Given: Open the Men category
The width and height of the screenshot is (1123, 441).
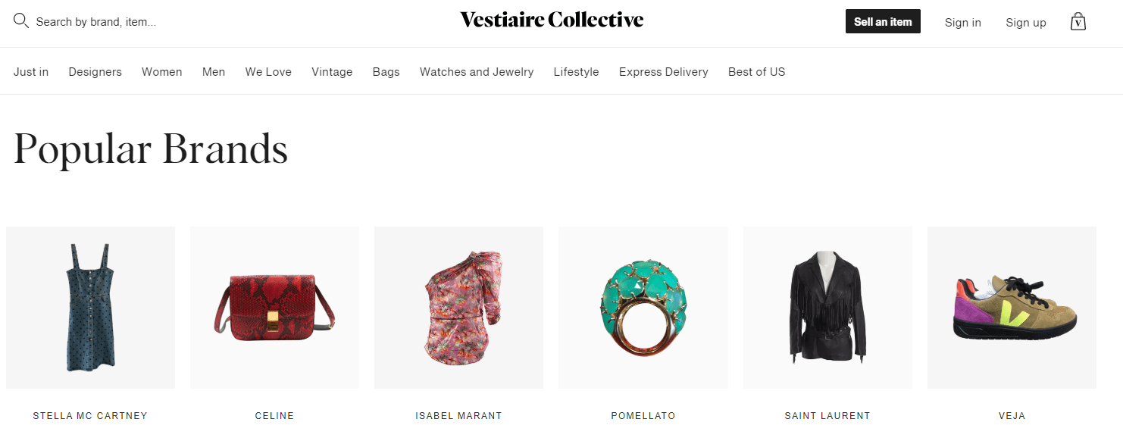Looking at the screenshot, I should (x=213, y=71).
